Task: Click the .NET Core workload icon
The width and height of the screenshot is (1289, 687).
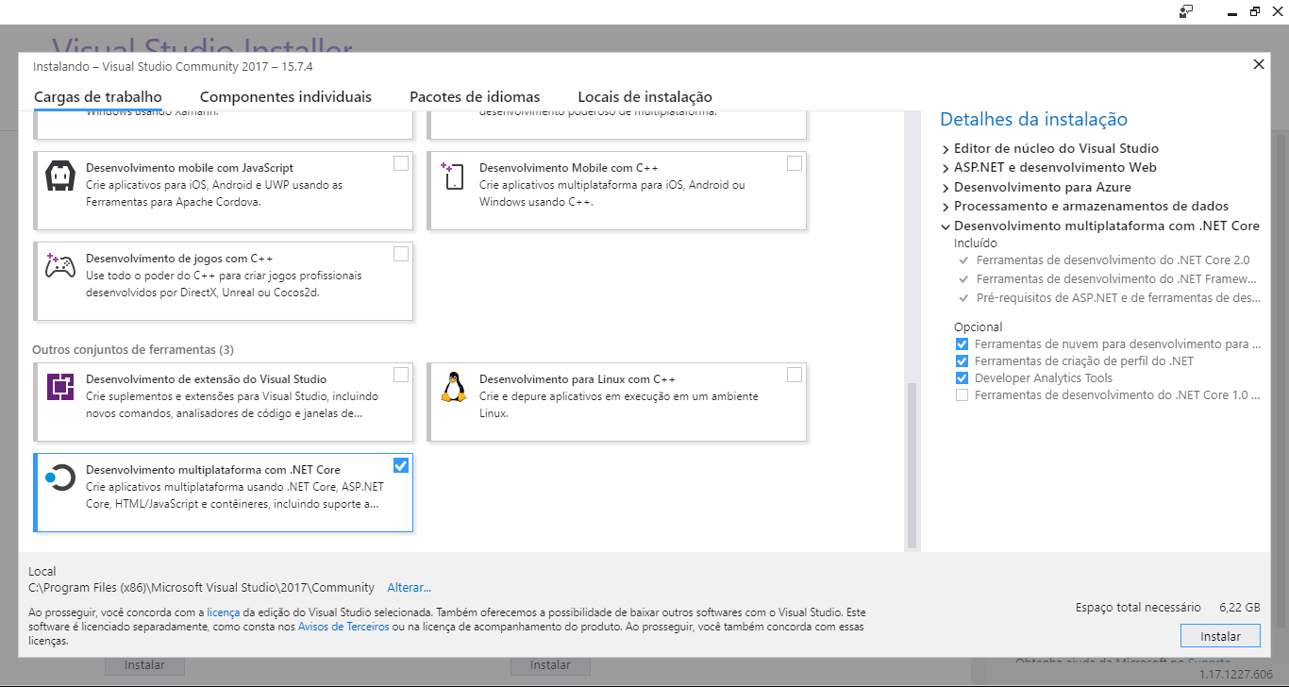Action: pos(60,478)
